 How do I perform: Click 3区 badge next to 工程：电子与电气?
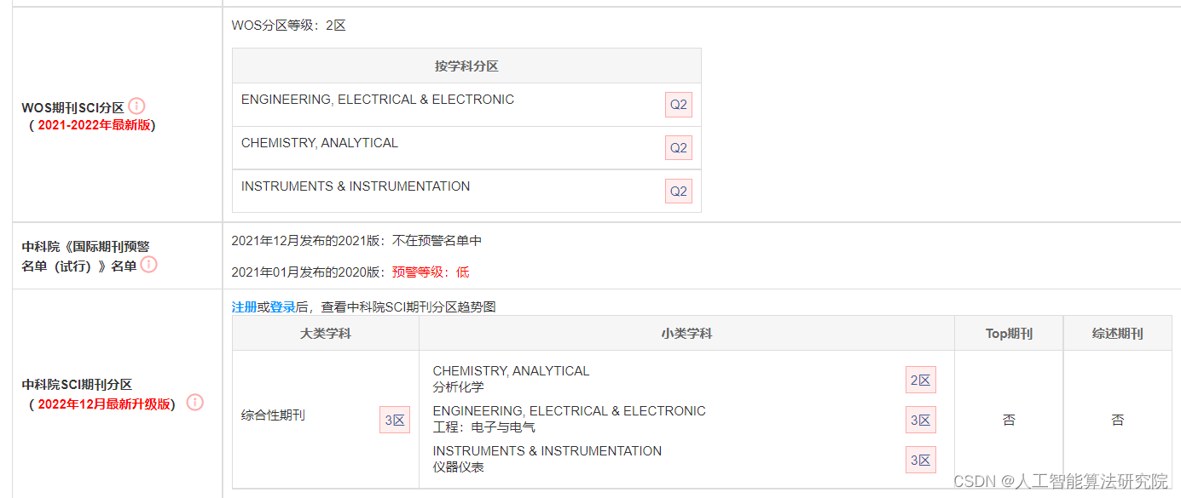click(x=920, y=420)
